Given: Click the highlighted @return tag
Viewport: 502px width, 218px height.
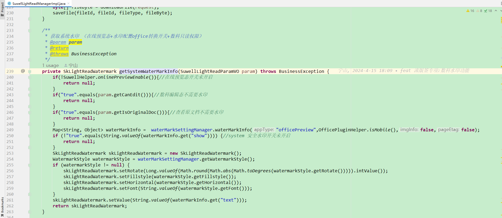Looking at the screenshot, I should click(x=59, y=48).
